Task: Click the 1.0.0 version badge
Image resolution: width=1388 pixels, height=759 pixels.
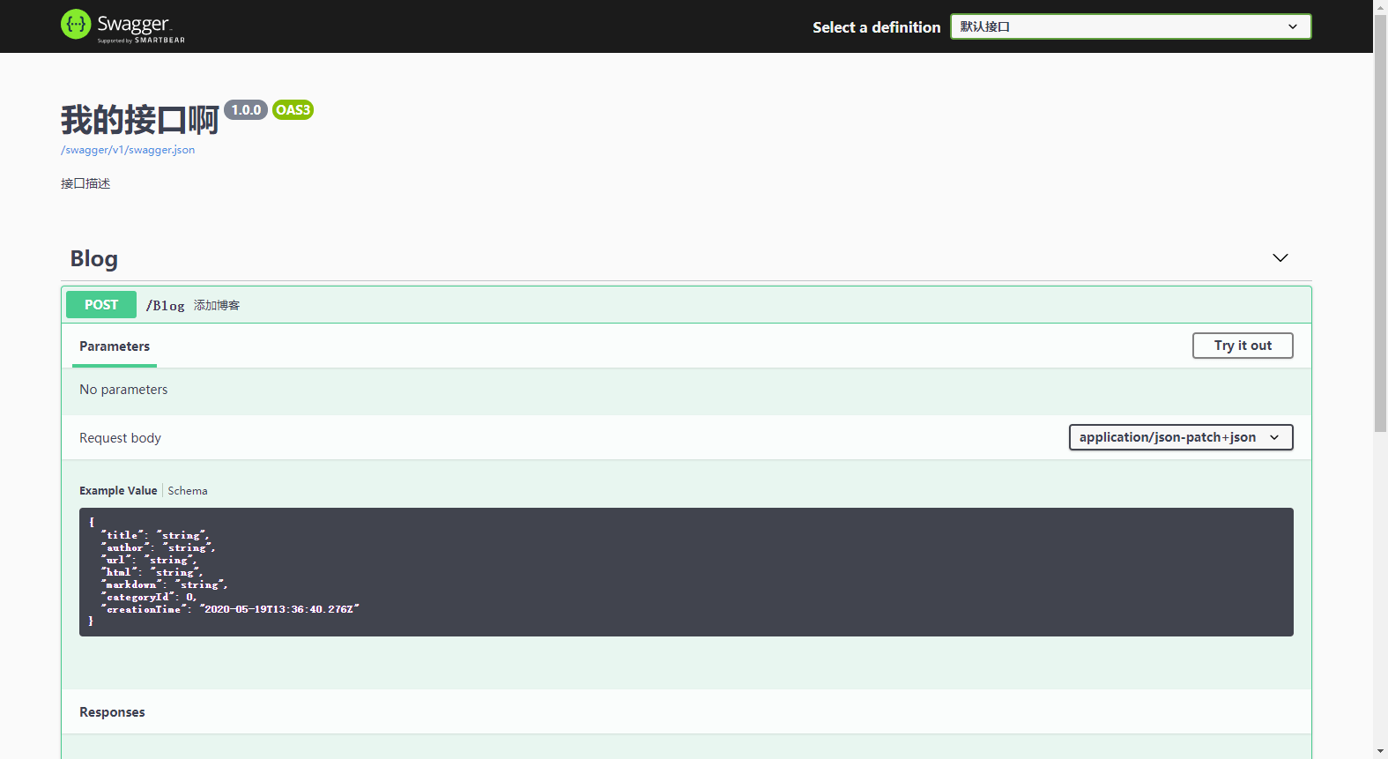Action: (x=246, y=110)
